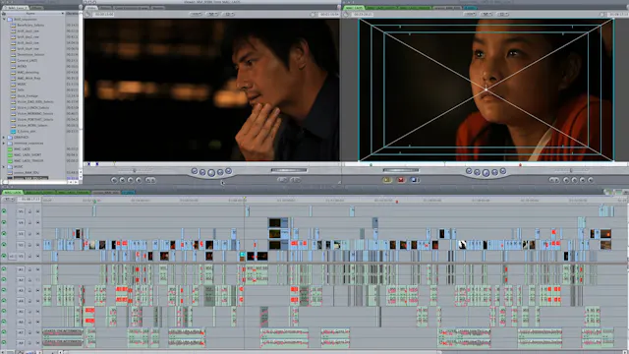Collapse the open top bin in Browser
Viewport: 629px width, 354px height.
[4, 19]
